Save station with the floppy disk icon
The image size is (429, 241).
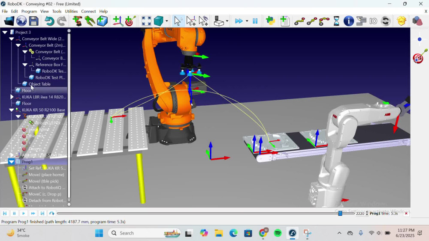(x=33, y=21)
